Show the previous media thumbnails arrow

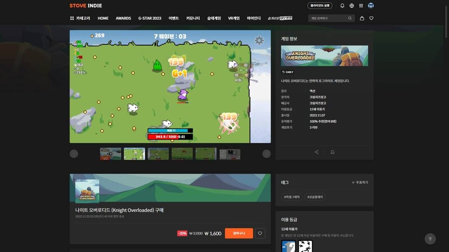(x=74, y=154)
